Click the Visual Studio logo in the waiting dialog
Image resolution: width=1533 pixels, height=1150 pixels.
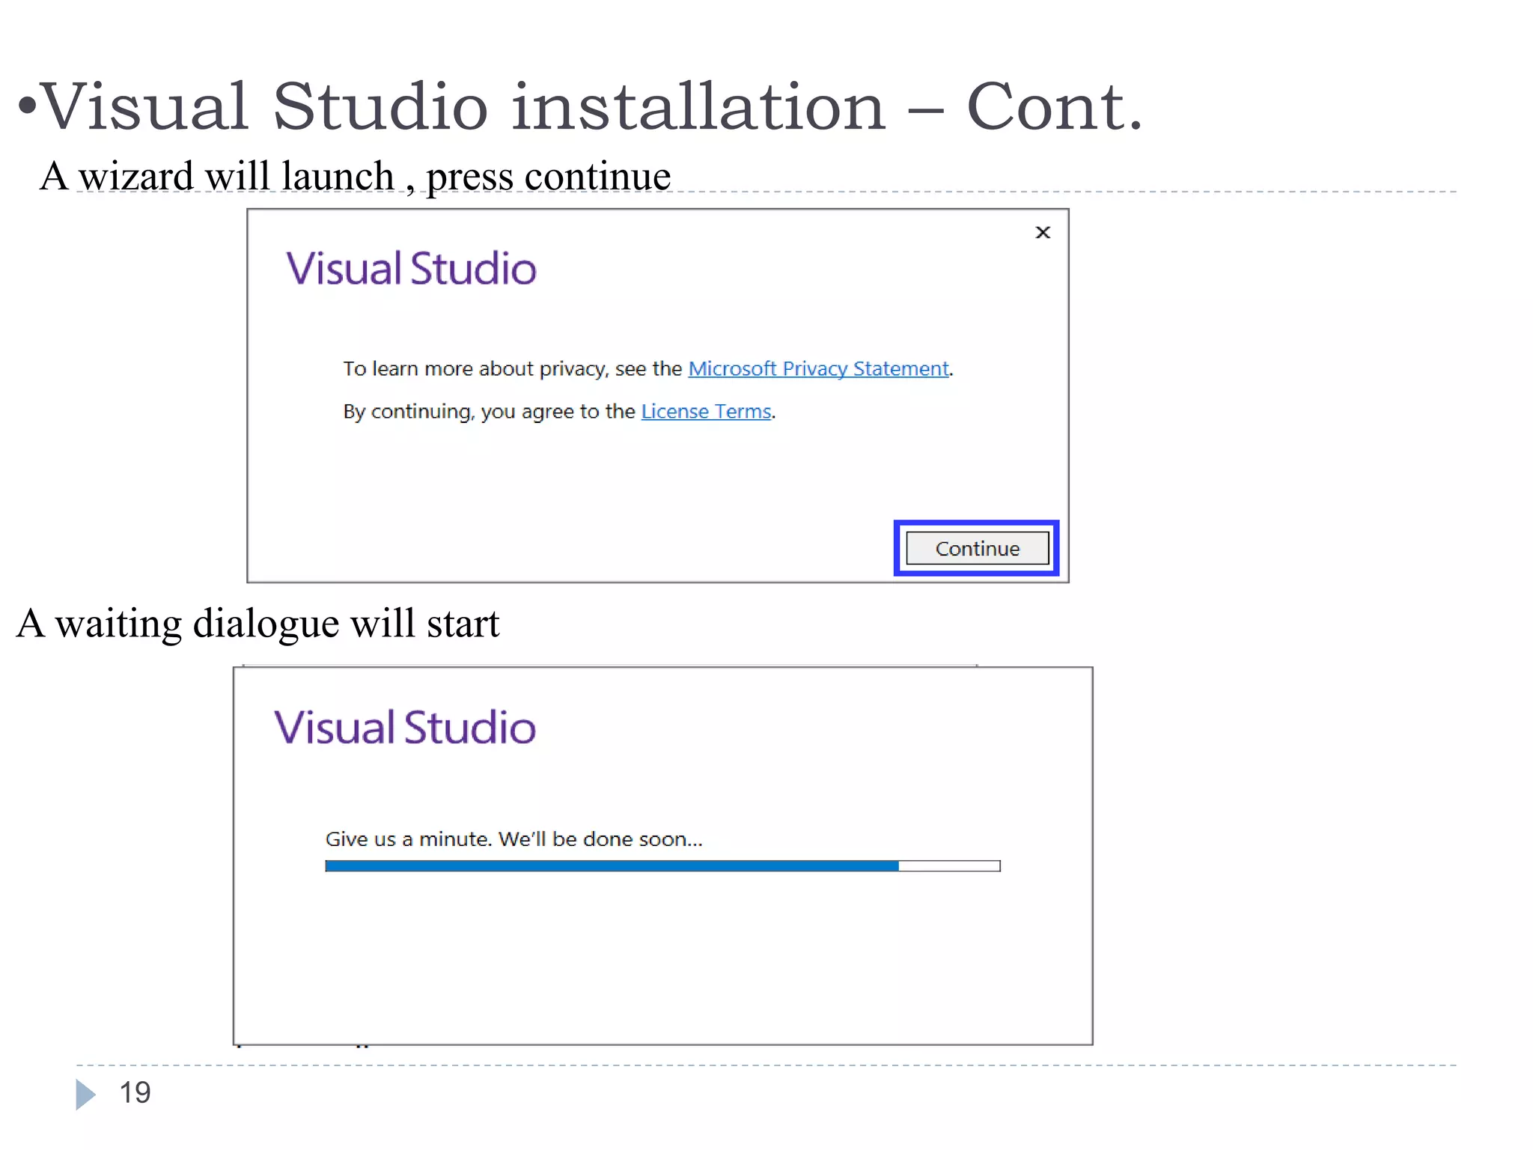(x=404, y=728)
